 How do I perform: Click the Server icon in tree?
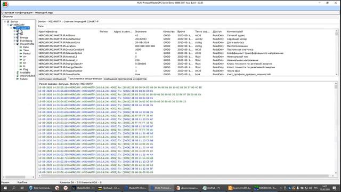pos(9,21)
